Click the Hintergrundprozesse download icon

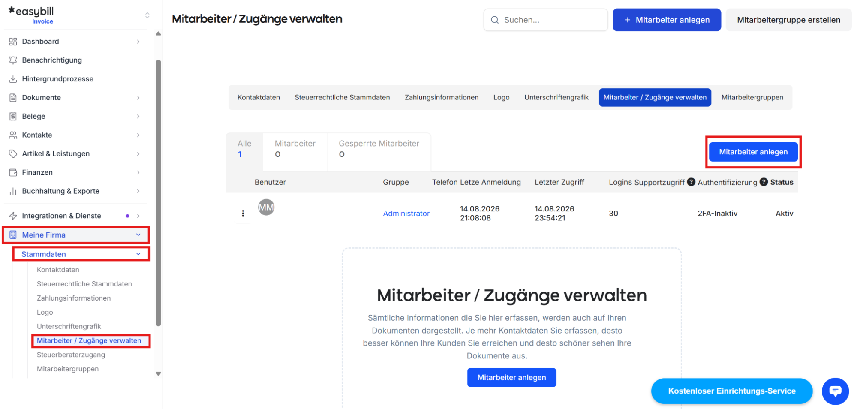point(13,79)
